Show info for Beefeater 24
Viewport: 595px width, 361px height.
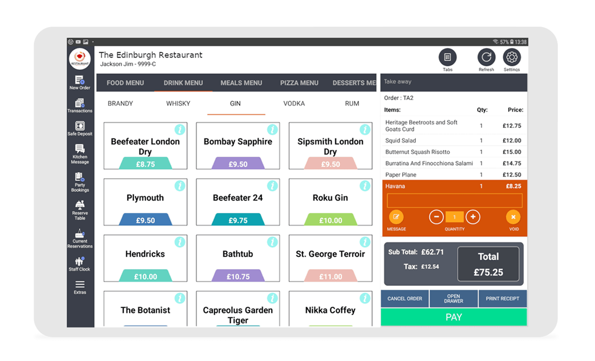point(272,185)
